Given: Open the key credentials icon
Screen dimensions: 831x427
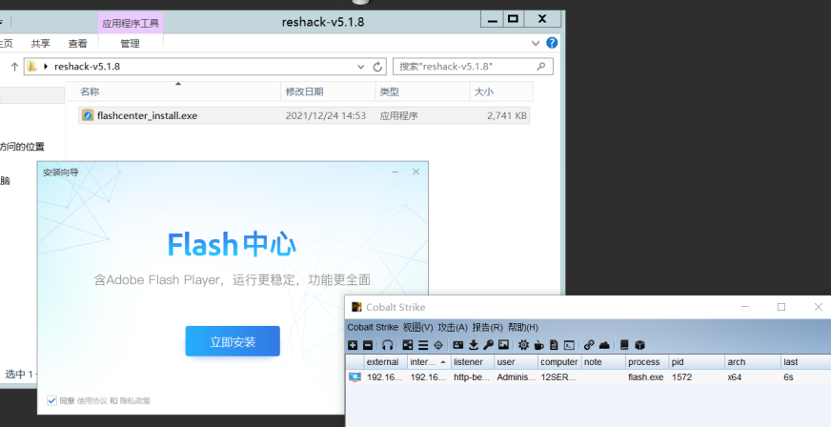Looking at the screenshot, I should (488, 344).
